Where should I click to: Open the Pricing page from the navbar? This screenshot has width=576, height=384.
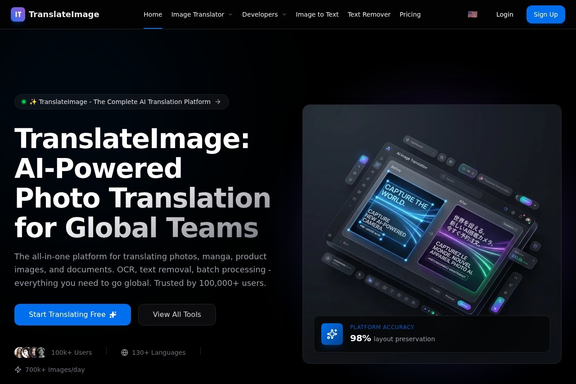410,14
